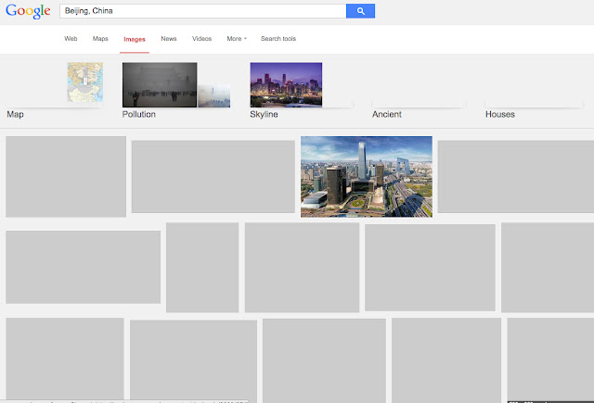
Task: Select the Map category label
Action: tap(15, 114)
